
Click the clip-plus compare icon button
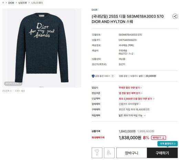click(109, 153)
